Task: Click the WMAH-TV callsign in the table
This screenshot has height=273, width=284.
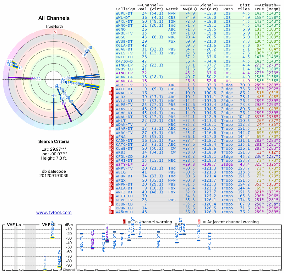Action: (x=124, y=93)
